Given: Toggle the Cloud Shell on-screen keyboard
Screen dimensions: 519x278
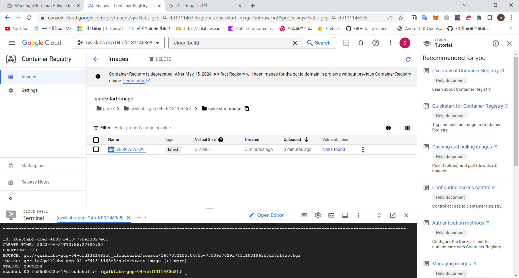Looking at the screenshot, I should (304, 215).
